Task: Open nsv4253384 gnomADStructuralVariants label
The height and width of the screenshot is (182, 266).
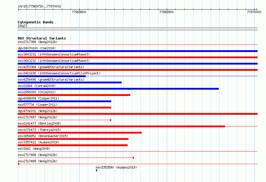Action: [x=51, y=67]
